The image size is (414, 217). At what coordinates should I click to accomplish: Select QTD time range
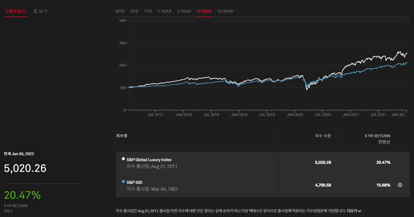tap(134, 11)
